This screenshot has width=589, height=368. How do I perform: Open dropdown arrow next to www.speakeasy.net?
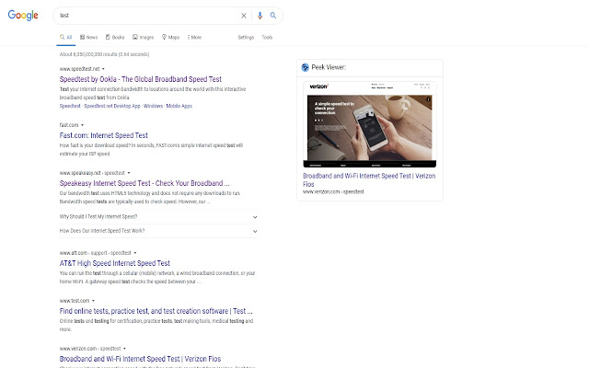pyautogui.click(x=129, y=173)
